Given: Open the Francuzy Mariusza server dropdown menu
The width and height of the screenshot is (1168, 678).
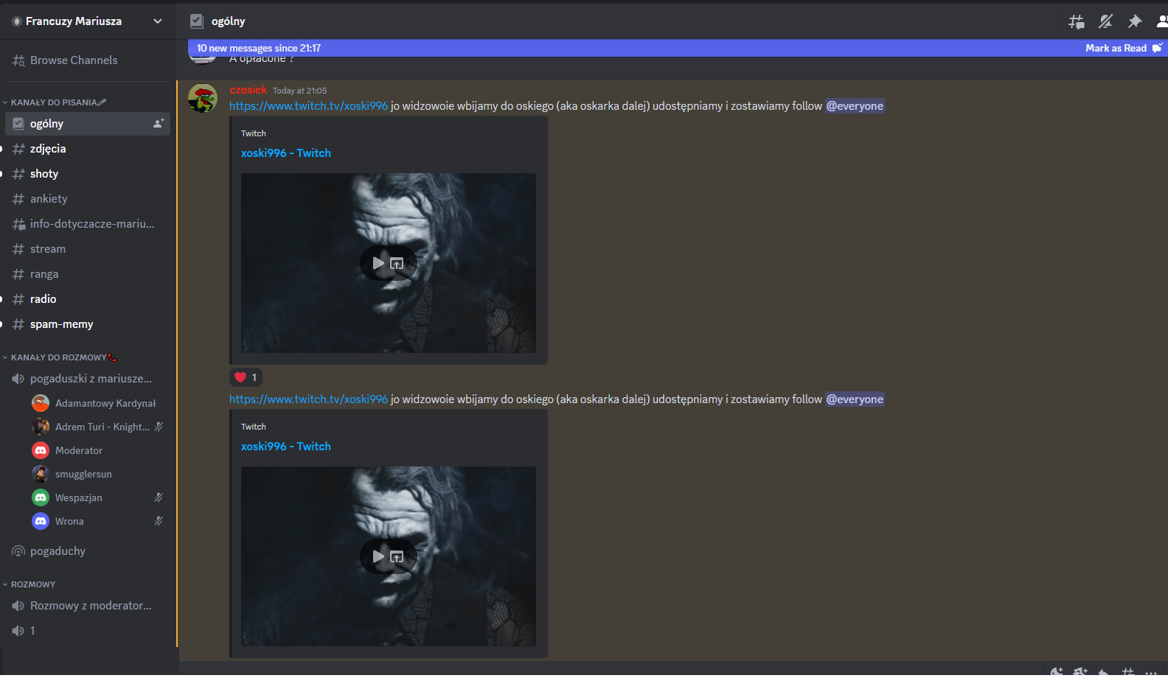Looking at the screenshot, I should click(x=88, y=21).
